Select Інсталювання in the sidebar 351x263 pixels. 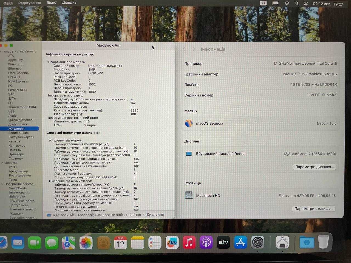point(19,193)
